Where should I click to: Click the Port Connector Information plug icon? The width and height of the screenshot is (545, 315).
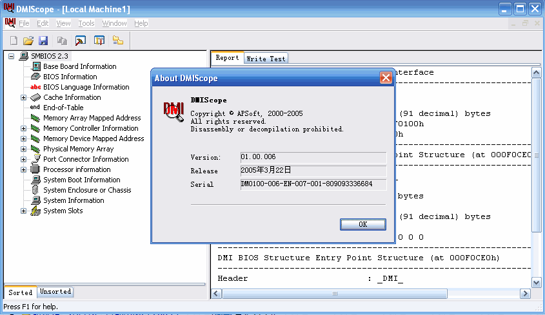click(36, 159)
